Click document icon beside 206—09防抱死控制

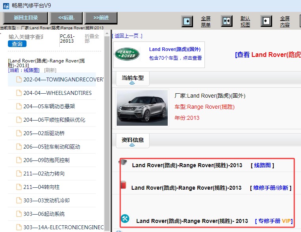coord(19,160)
